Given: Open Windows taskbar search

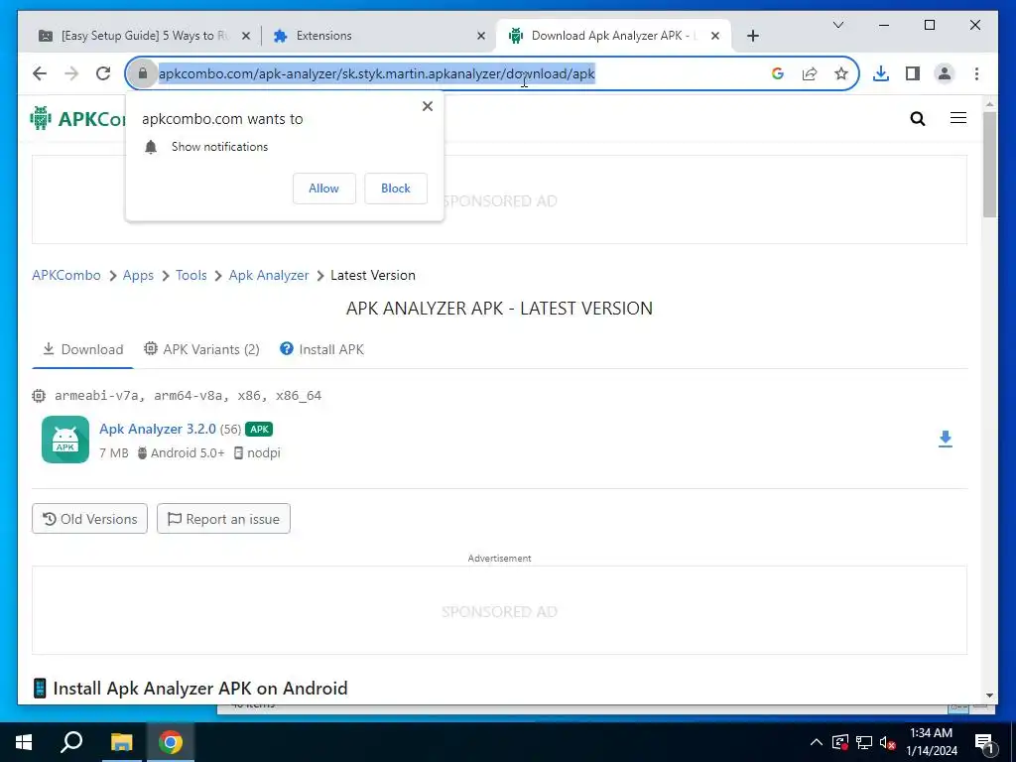Looking at the screenshot, I should (71, 742).
